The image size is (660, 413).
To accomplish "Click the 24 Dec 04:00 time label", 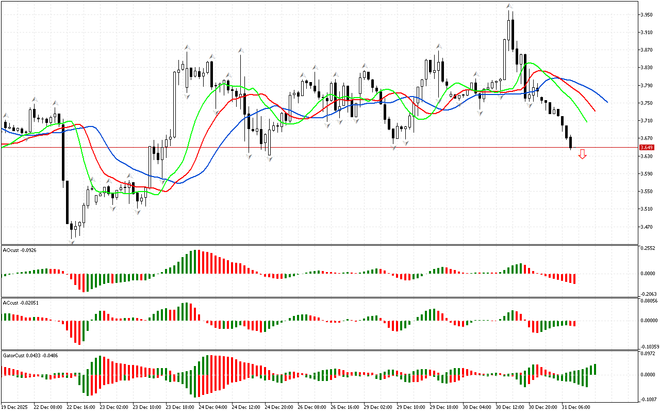I will tap(213, 407).
